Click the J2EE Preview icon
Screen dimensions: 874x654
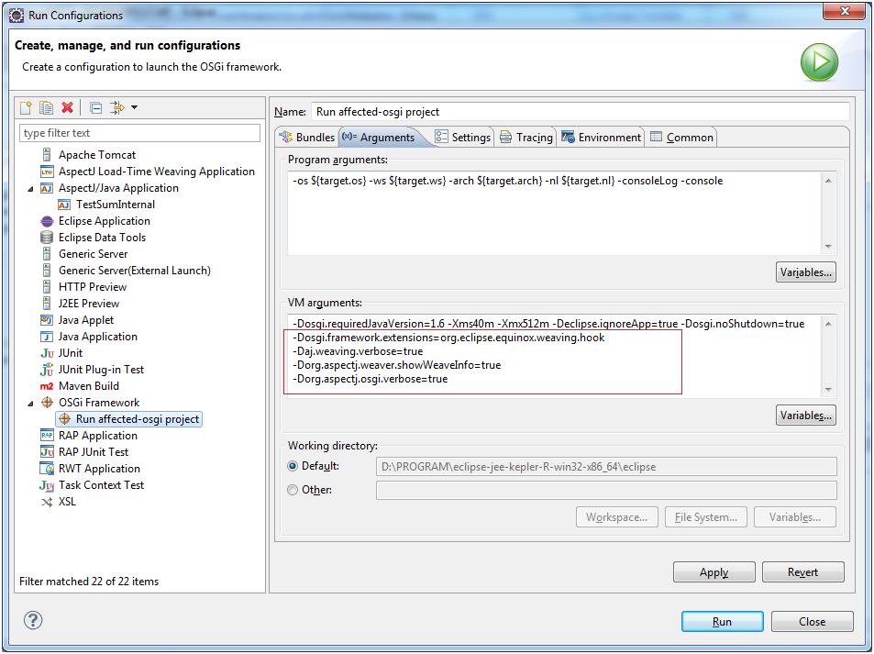47,304
